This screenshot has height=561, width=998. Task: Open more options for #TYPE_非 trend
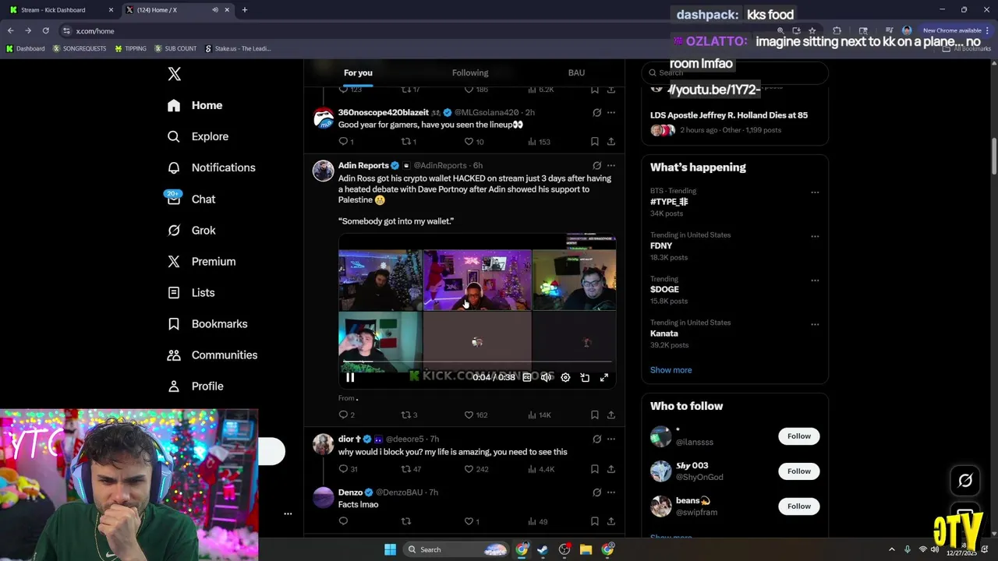815,192
